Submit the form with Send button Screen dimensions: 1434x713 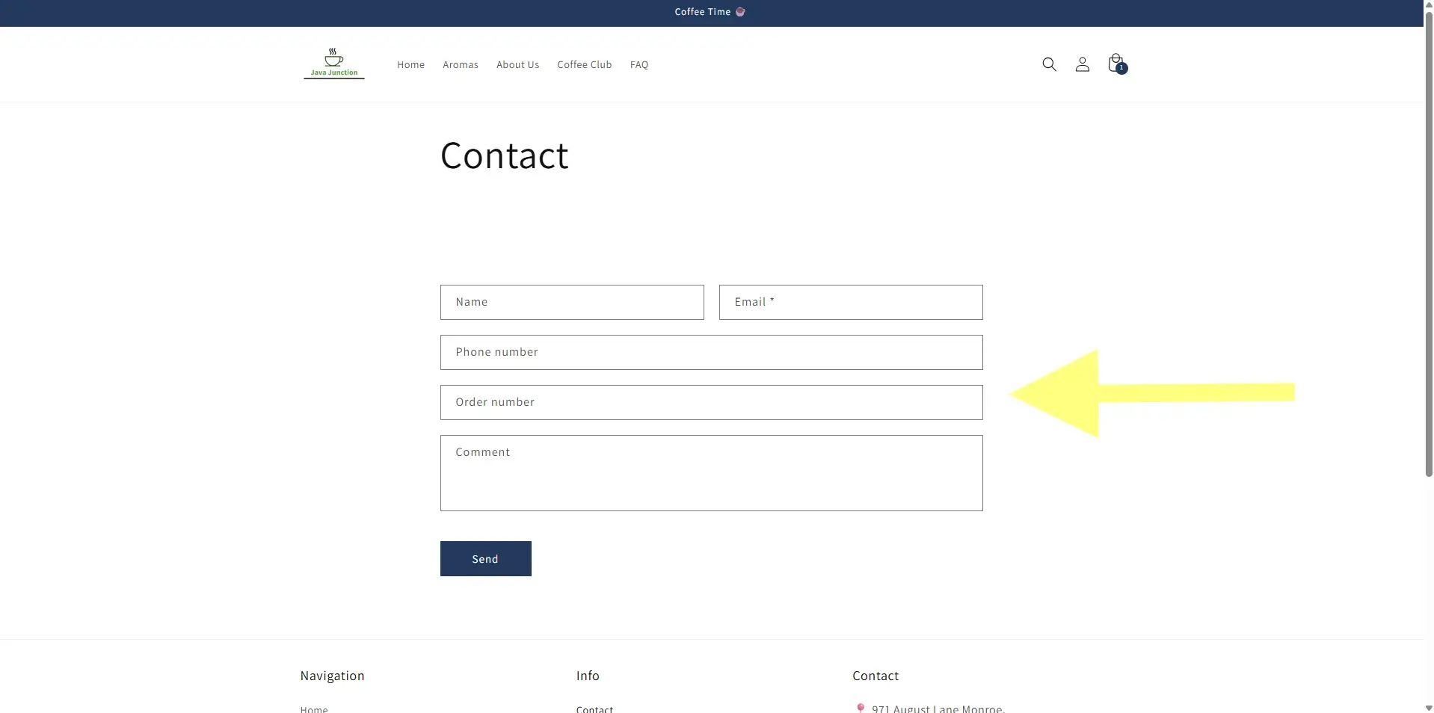click(x=486, y=559)
